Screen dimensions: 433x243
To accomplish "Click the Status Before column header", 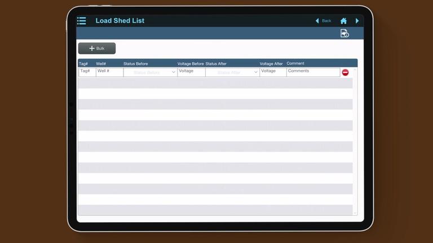I will 135,64.
